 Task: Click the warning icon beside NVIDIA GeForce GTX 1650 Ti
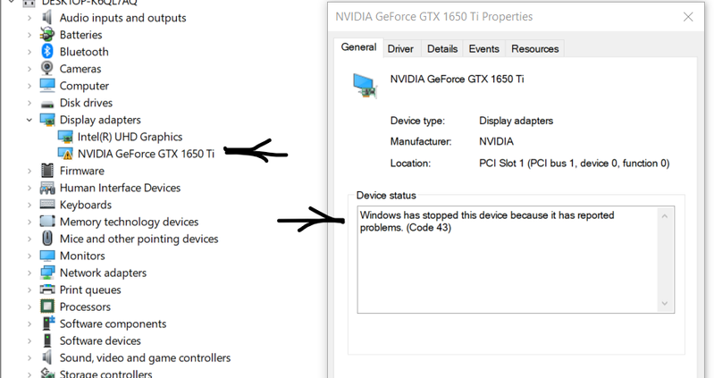click(x=65, y=154)
